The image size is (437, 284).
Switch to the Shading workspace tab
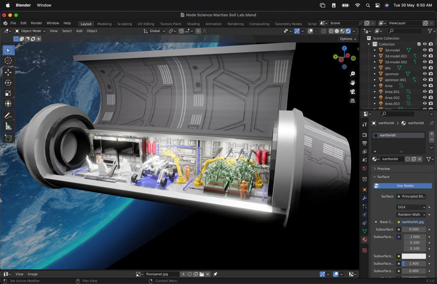[193, 24]
